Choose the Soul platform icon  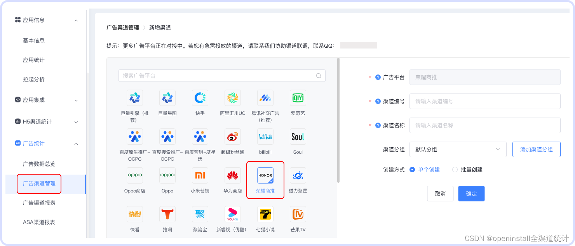click(298, 137)
